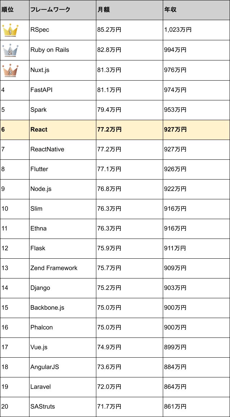Select Laravel's 864万円 annual income cell

coord(196,387)
